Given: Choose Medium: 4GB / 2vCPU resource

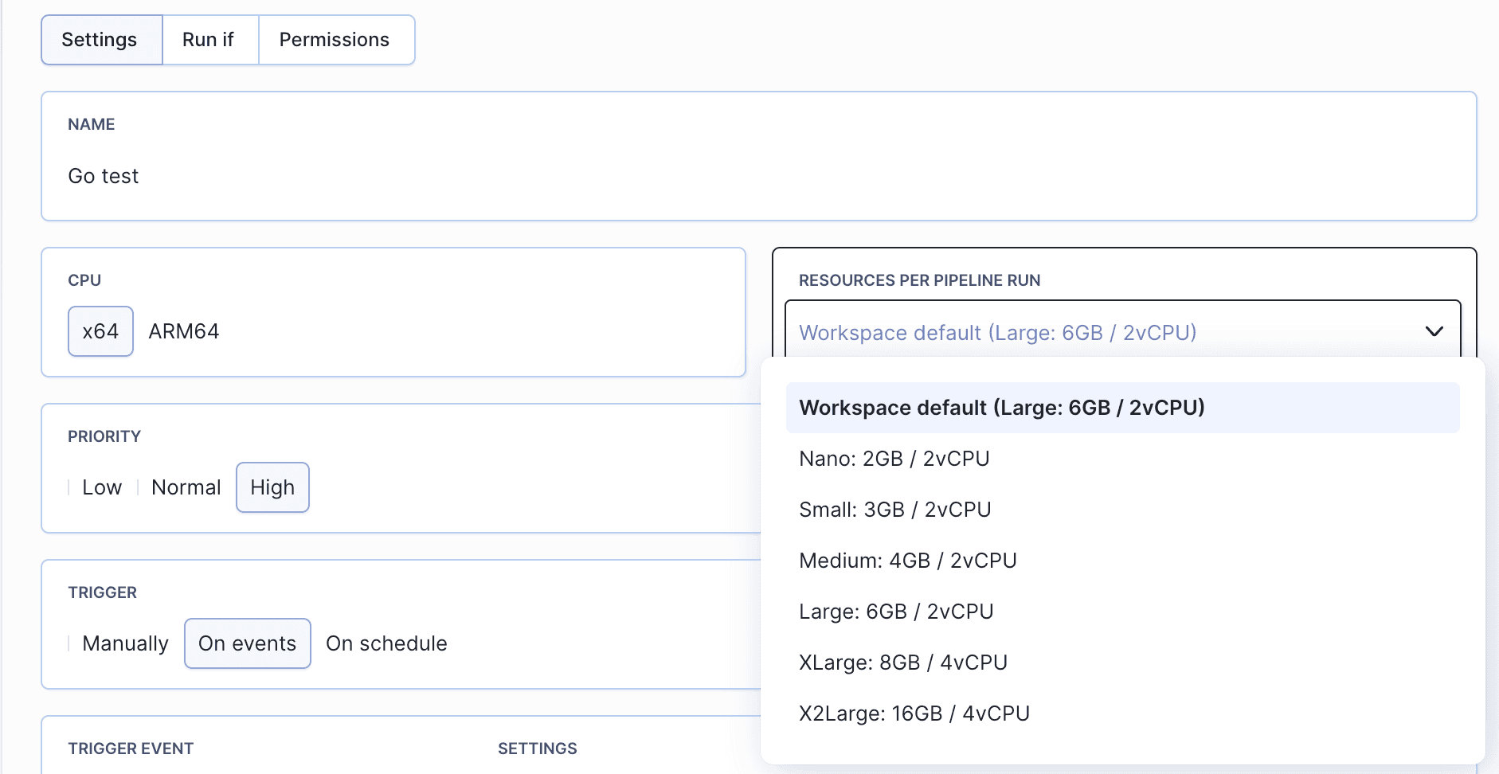Looking at the screenshot, I should [907, 561].
